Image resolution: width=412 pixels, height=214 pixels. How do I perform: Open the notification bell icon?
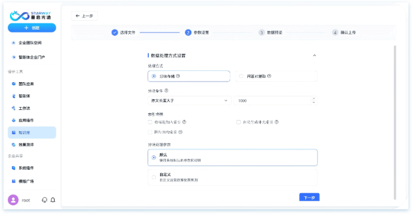tap(53, 200)
